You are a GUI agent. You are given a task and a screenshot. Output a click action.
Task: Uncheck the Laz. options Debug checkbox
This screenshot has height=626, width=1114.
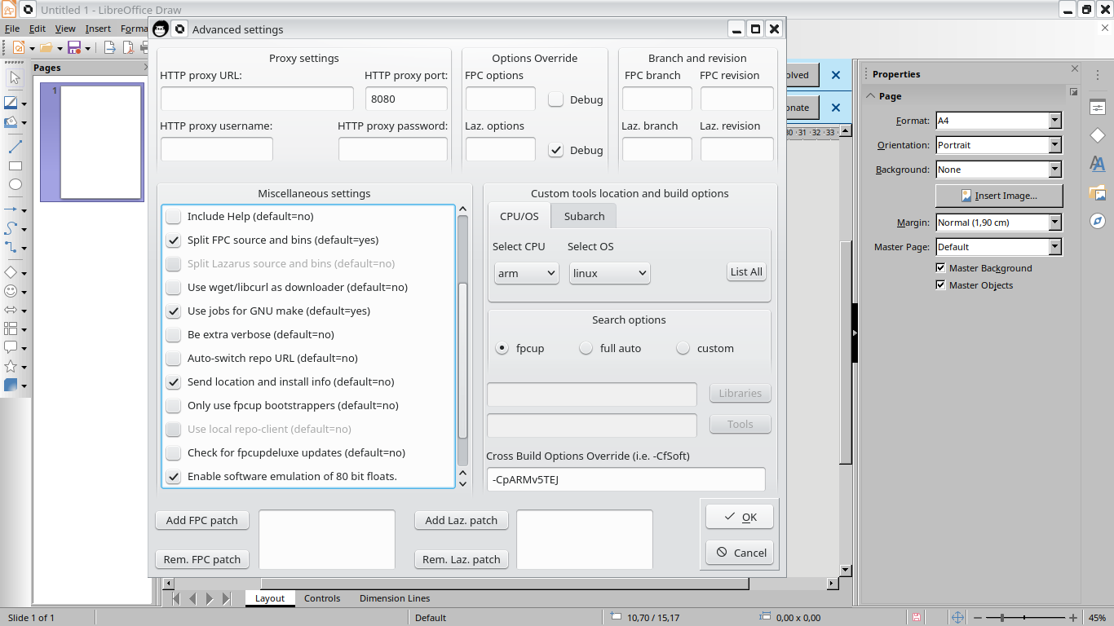pyautogui.click(x=556, y=150)
